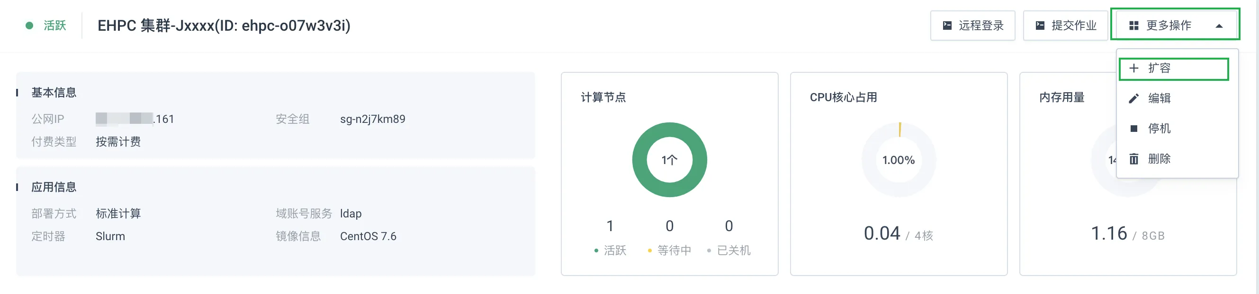Image resolution: width=1259 pixels, height=294 pixels.
Task: Click the green 活跃 status dot
Action: [29, 26]
